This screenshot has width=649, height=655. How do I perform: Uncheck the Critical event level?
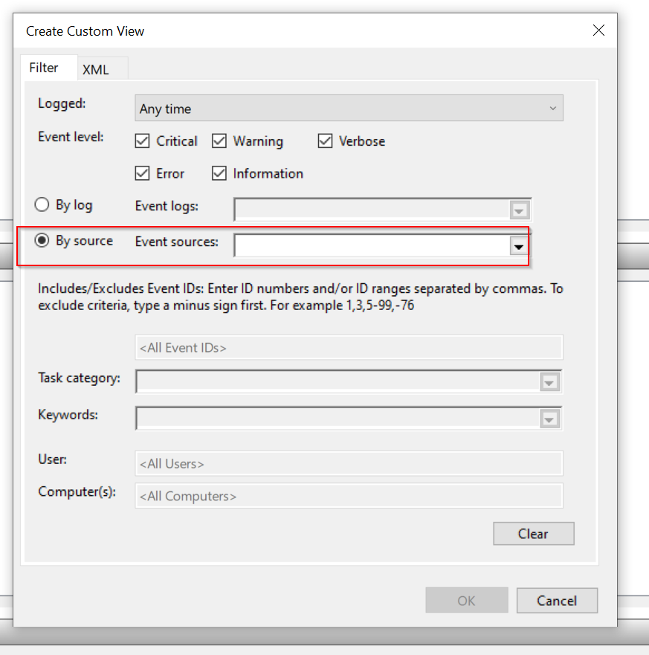[143, 141]
